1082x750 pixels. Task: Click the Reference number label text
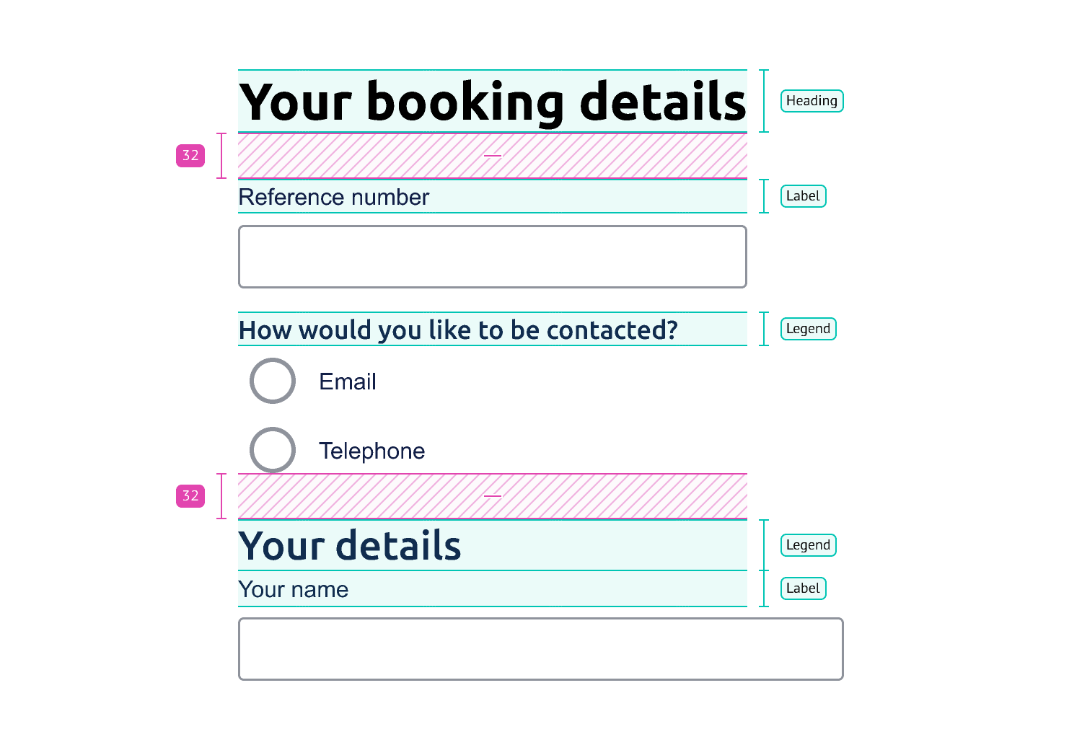[334, 197]
